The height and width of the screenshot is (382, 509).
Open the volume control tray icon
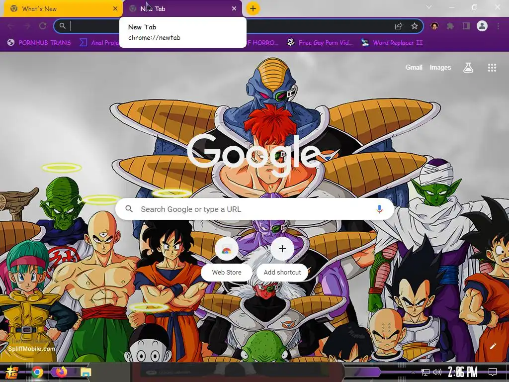(437, 372)
